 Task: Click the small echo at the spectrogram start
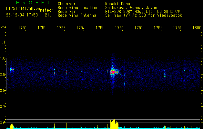click(12, 69)
